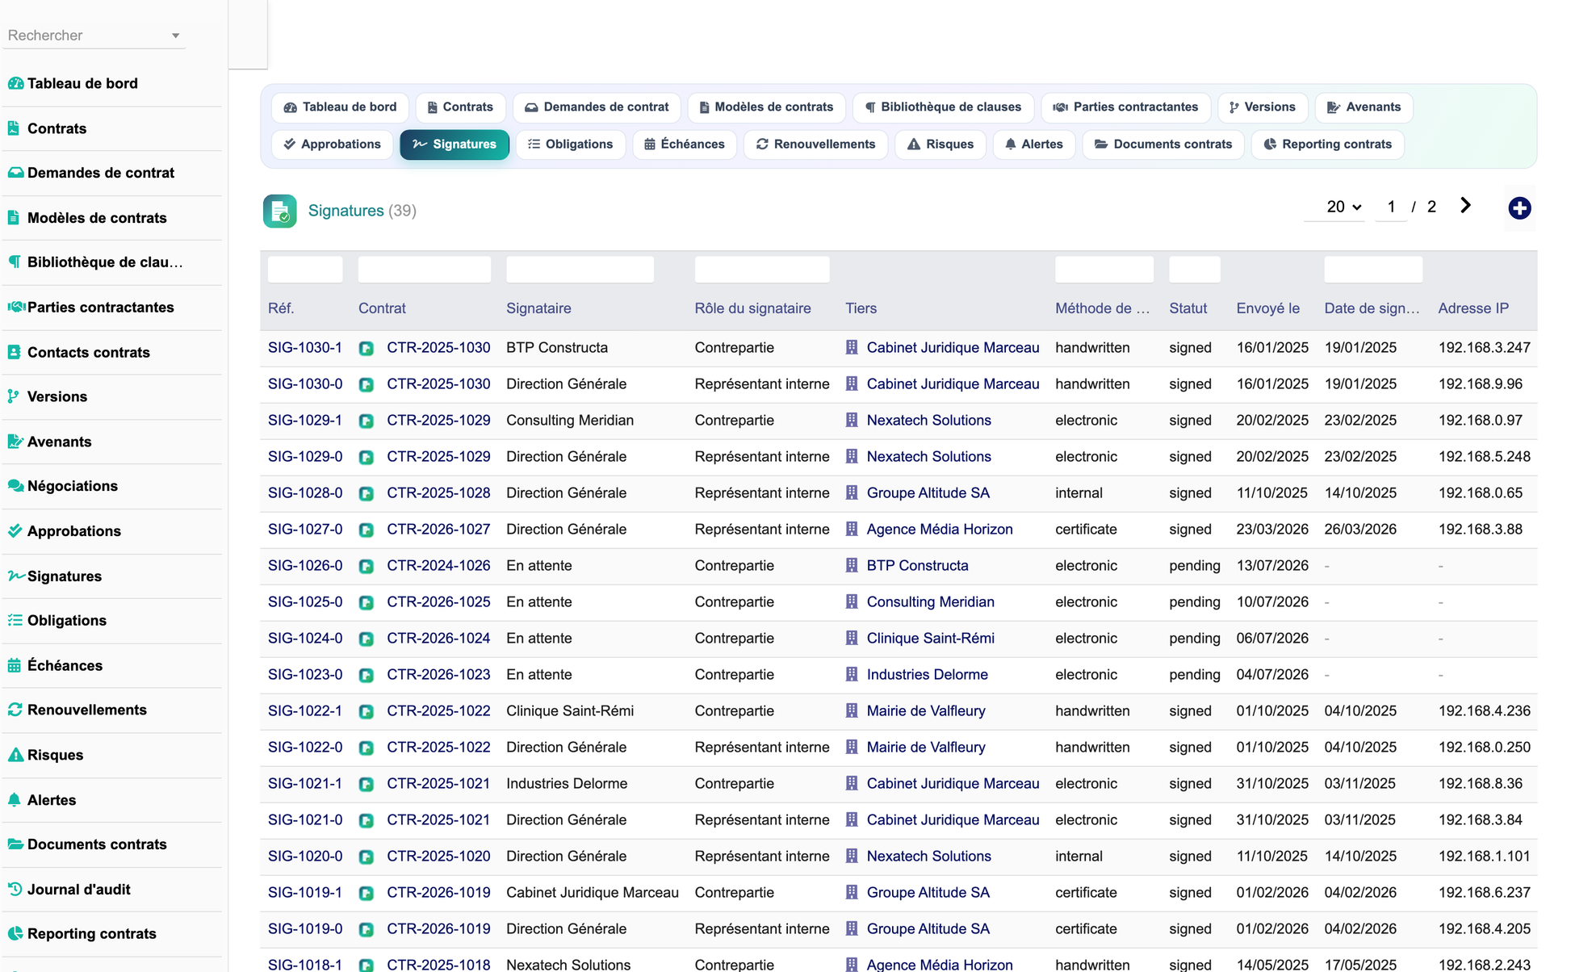Click the Journal d'audit history icon
The height and width of the screenshot is (972, 1571).
(x=15, y=889)
